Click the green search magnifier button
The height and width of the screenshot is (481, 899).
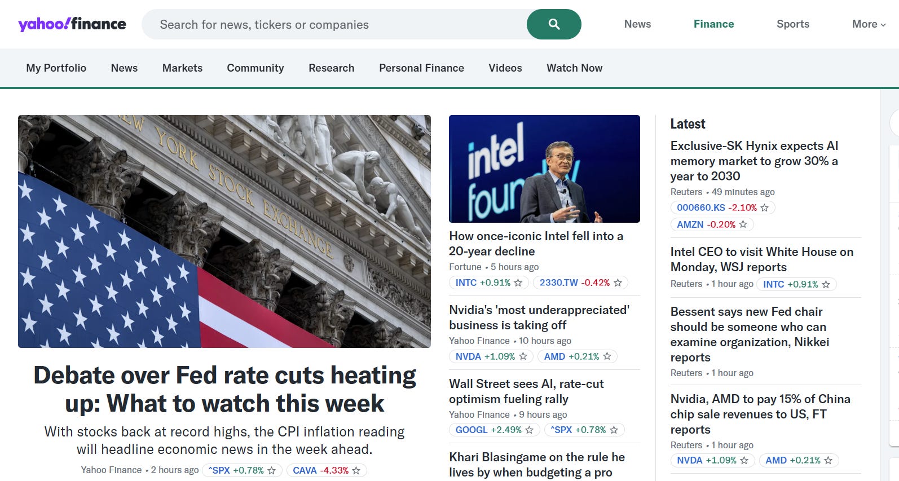[x=554, y=24]
